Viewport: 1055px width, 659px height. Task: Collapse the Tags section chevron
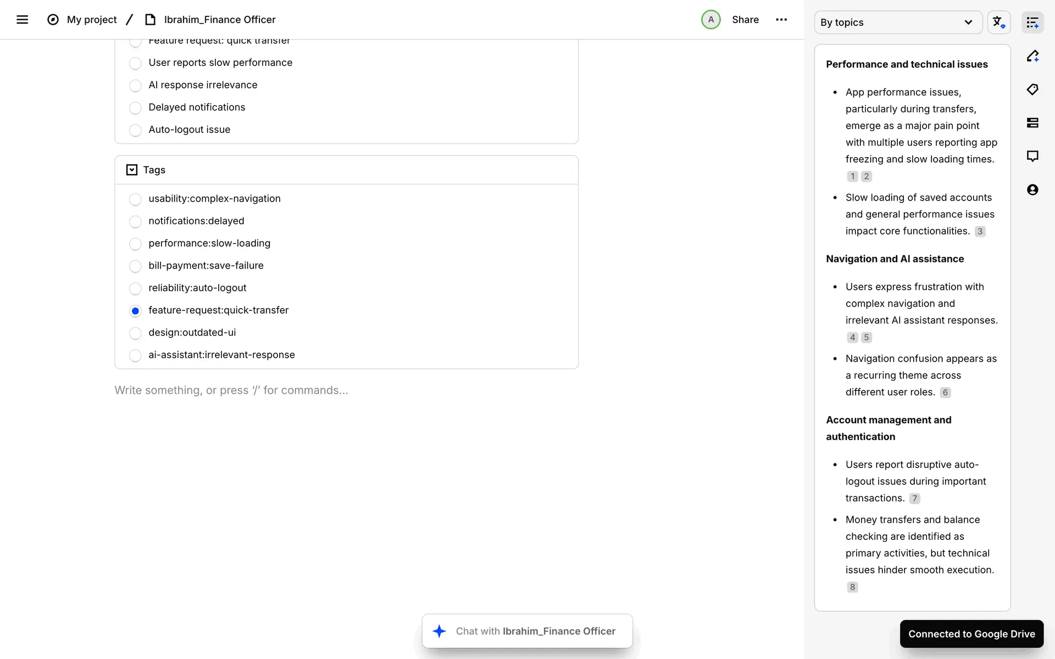click(x=132, y=170)
